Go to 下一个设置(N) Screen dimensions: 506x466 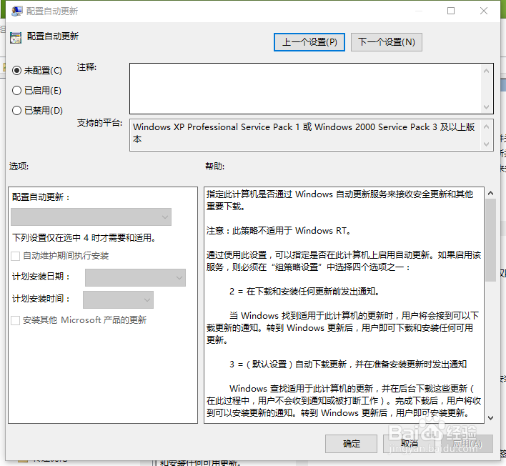pyautogui.click(x=386, y=42)
